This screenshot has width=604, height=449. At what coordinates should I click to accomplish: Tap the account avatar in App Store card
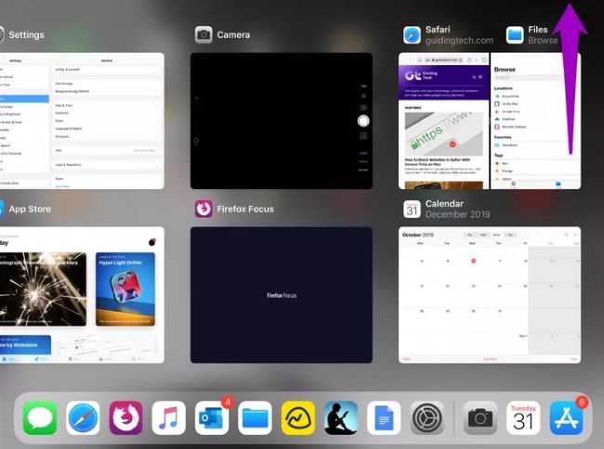pyautogui.click(x=152, y=242)
